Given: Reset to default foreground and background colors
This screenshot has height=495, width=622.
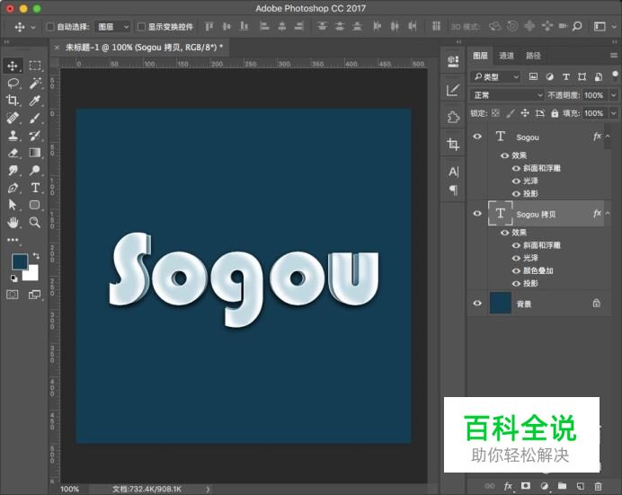Looking at the screenshot, I should click(13, 278).
